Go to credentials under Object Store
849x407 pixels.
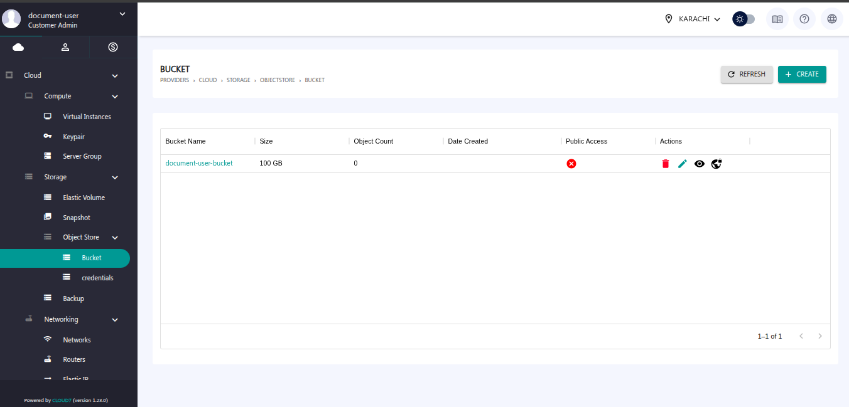(x=97, y=278)
